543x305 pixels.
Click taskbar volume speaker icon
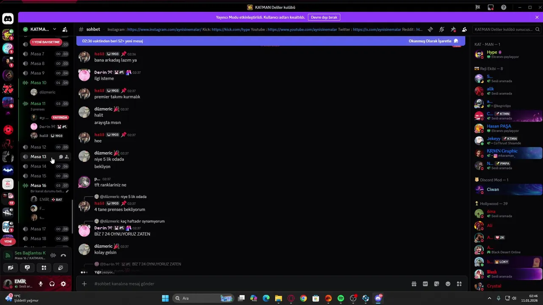tap(514, 298)
